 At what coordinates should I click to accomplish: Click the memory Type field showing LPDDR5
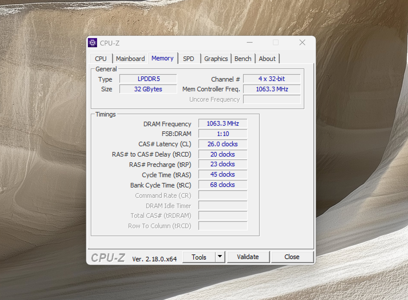tap(148, 79)
